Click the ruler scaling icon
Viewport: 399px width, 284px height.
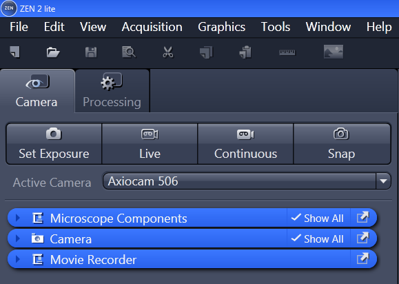(287, 52)
